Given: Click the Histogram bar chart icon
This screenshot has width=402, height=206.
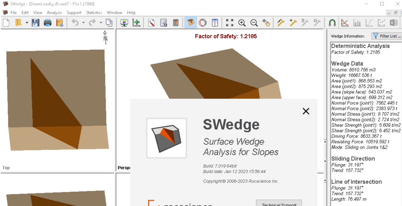Looking at the screenshot, I should (x=357, y=23).
